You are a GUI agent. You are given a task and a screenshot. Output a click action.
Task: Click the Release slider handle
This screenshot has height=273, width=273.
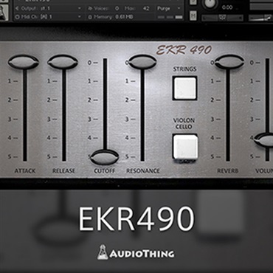(x=63, y=62)
